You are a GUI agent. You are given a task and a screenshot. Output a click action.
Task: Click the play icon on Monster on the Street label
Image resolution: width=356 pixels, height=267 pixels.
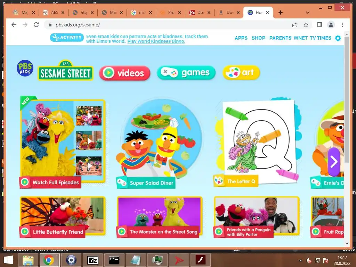[x=122, y=232]
